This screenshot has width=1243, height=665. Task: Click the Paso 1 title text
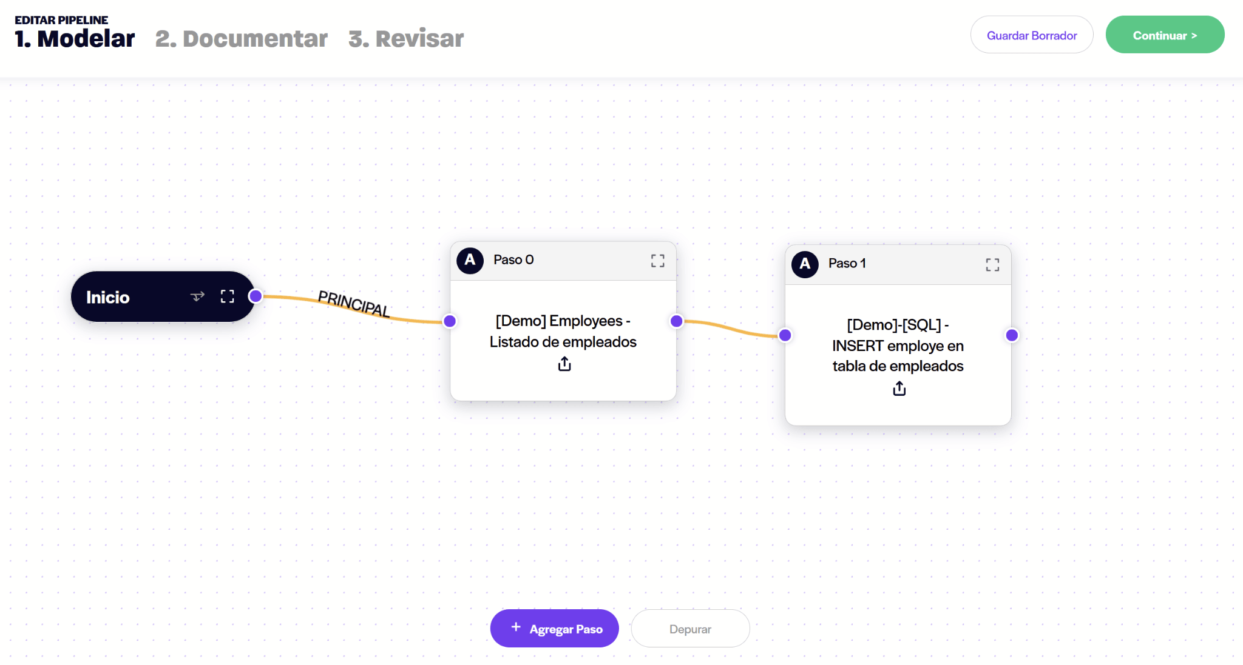pyautogui.click(x=847, y=263)
